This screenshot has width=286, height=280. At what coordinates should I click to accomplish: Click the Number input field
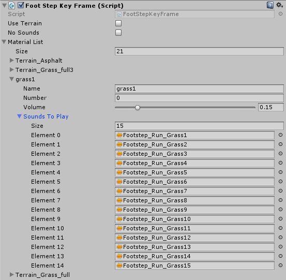(x=199, y=98)
